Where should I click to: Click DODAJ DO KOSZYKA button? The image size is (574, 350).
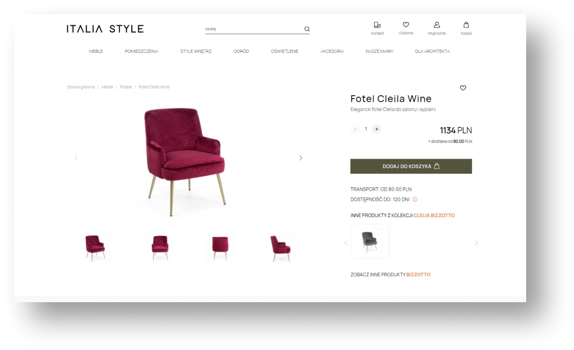[411, 166]
